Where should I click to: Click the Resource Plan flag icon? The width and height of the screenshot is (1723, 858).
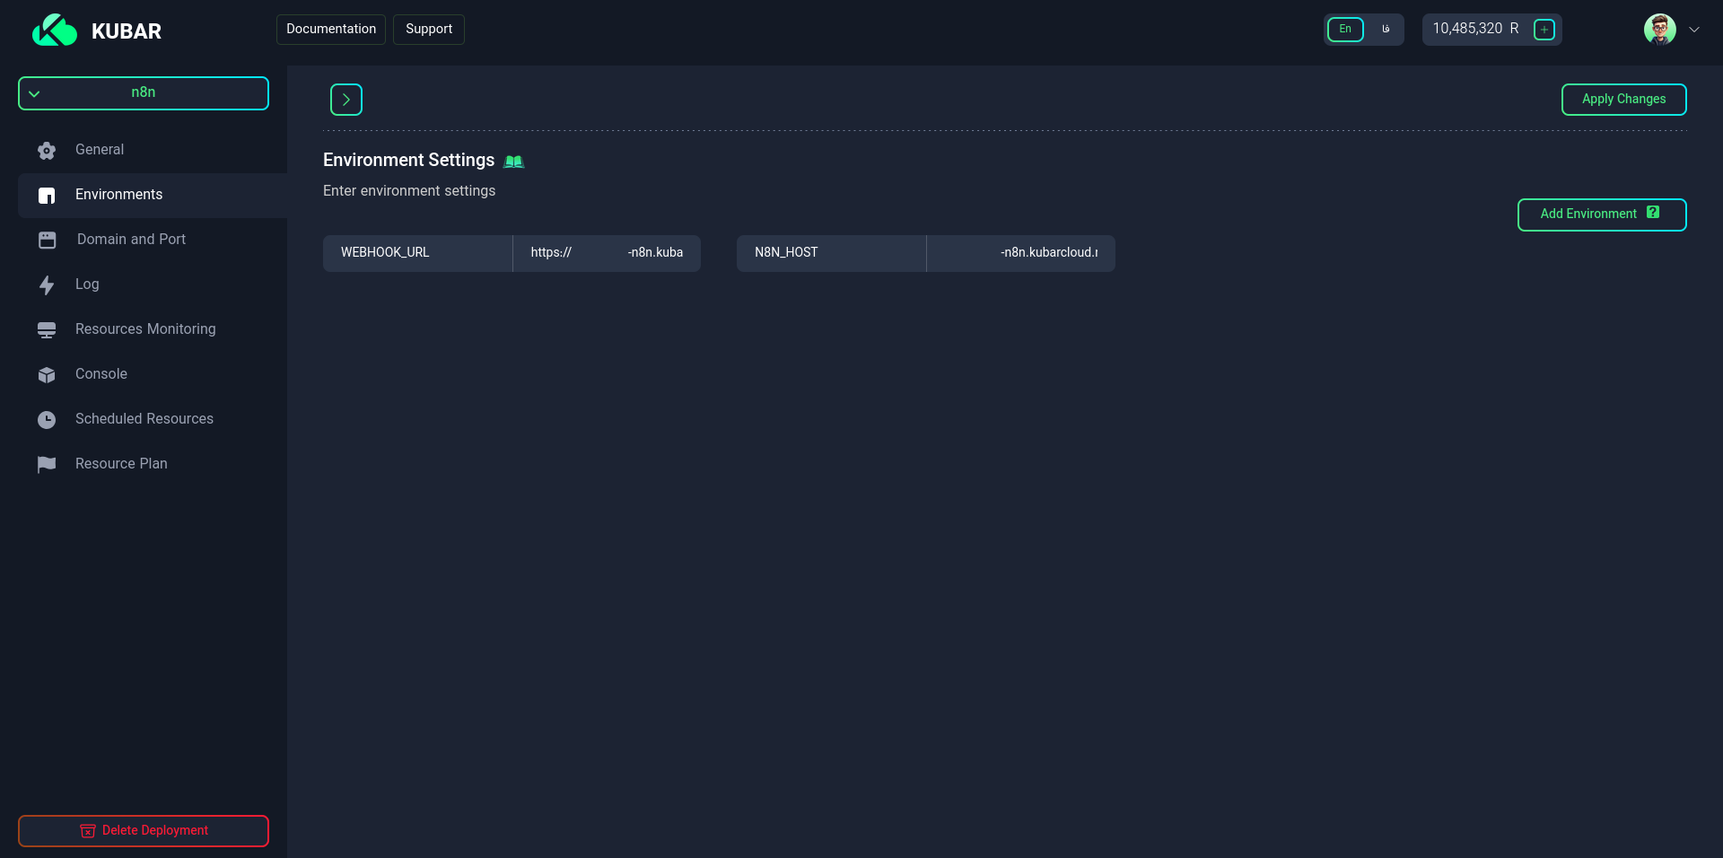coord(47,464)
